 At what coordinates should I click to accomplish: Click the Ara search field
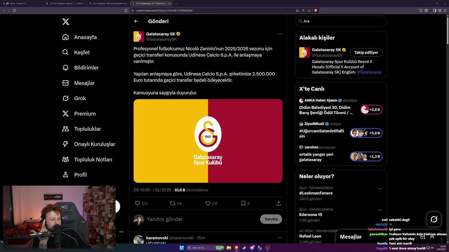pyautogui.click(x=341, y=21)
